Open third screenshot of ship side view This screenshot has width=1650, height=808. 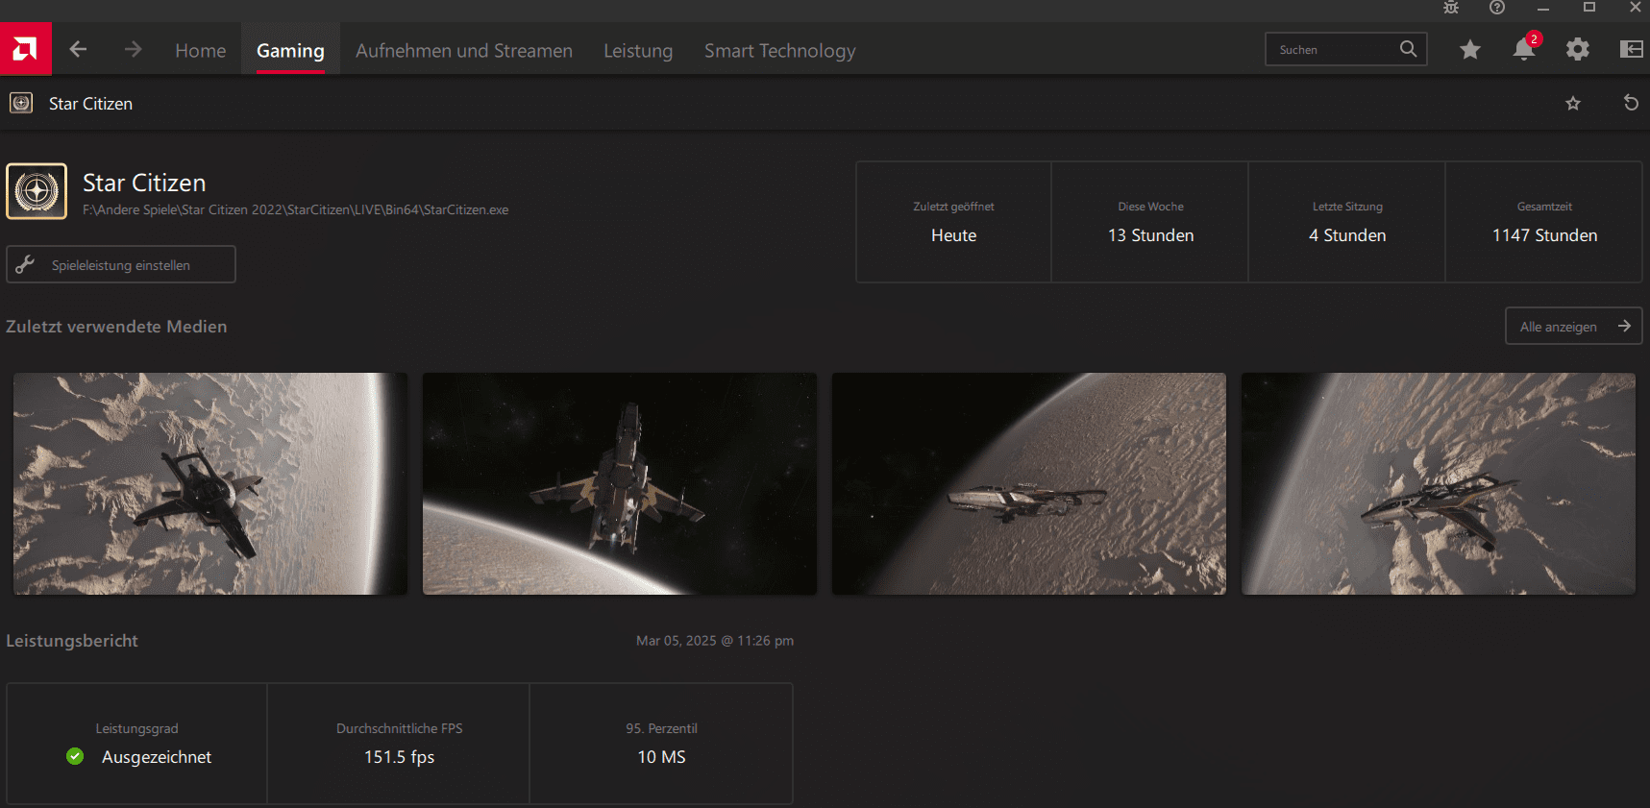point(1029,483)
